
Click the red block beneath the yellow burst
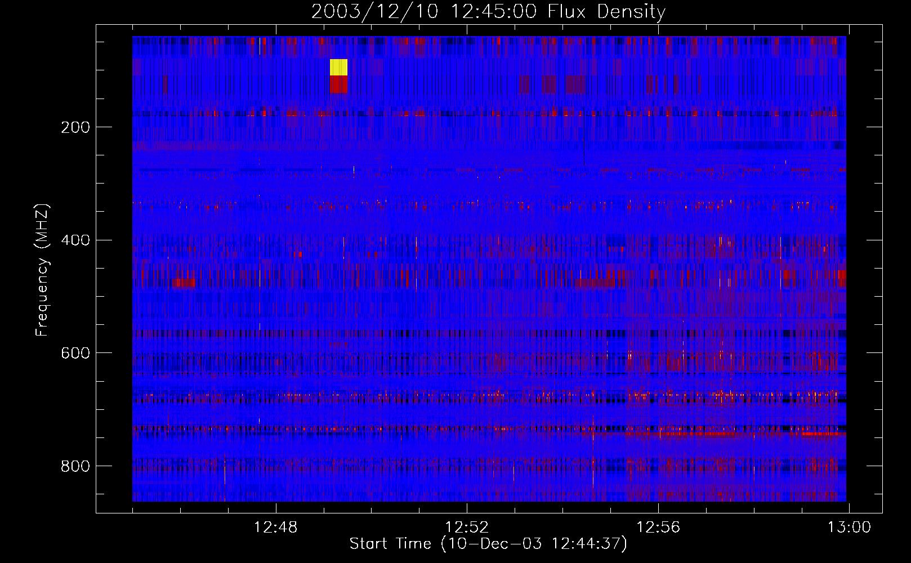[x=338, y=84]
